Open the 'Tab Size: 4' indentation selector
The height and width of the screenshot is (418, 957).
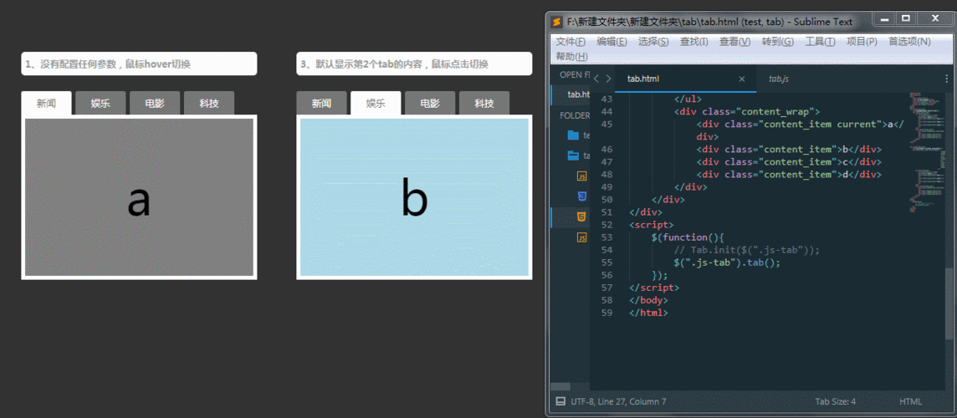[836, 401]
